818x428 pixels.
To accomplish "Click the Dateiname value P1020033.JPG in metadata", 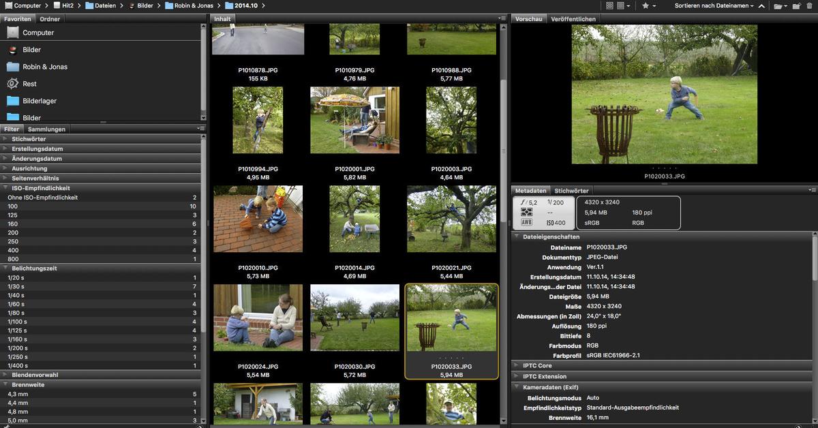I will coord(607,247).
